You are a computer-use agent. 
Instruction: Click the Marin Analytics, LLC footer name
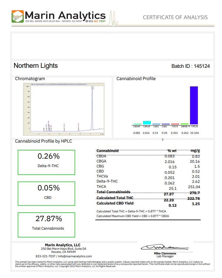click(x=63, y=245)
